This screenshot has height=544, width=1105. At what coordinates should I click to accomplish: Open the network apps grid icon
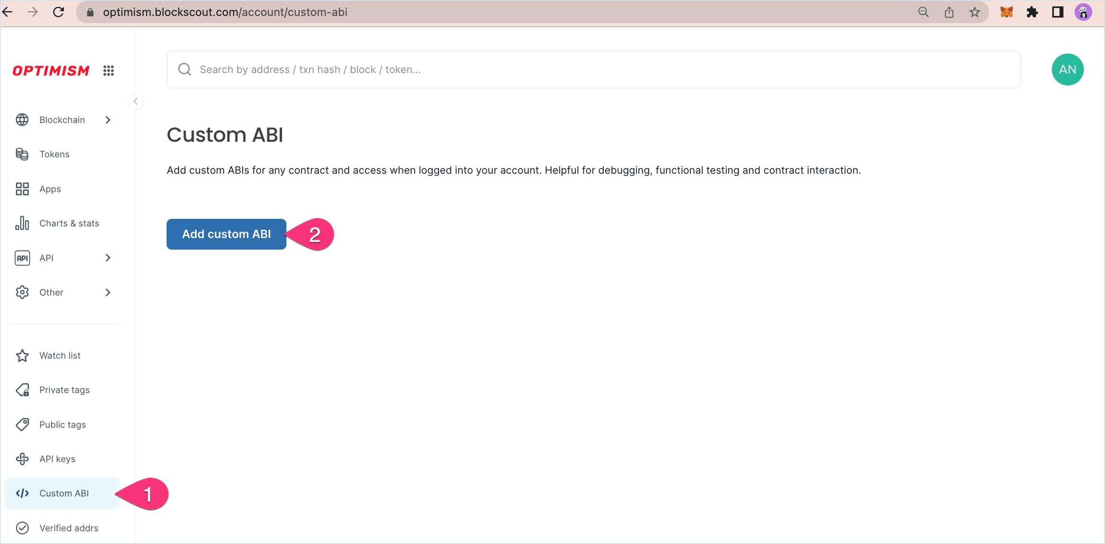point(108,71)
